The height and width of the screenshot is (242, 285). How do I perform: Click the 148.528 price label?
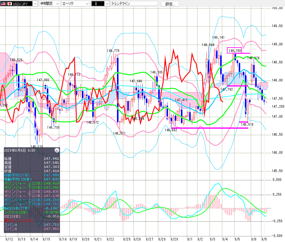click(16, 60)
